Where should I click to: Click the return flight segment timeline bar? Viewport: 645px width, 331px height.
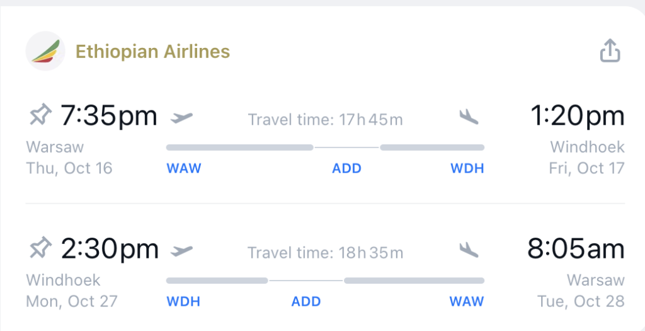click(326, 281)
